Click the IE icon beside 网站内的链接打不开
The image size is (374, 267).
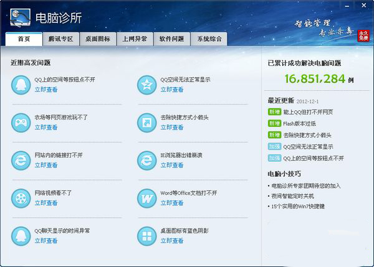point(21,161)
